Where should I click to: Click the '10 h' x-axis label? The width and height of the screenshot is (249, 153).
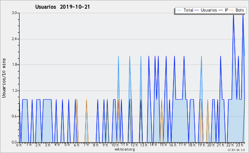point(115,145)
